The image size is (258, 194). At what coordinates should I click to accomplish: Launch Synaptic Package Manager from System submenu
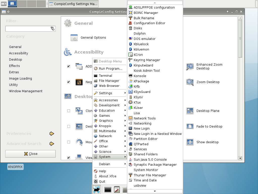click(x=155, y=165)
